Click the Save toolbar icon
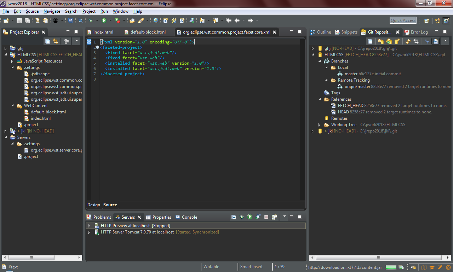Screen dimensions: 453x272 [x=19, y=21]
